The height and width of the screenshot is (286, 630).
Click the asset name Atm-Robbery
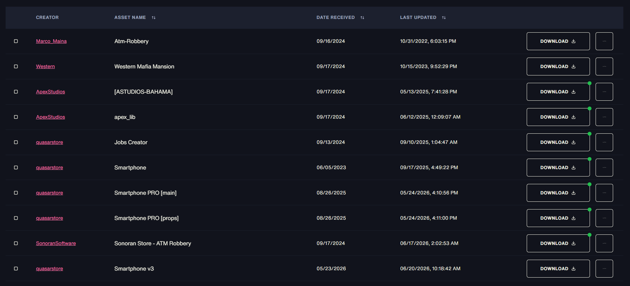coord(131,41)
